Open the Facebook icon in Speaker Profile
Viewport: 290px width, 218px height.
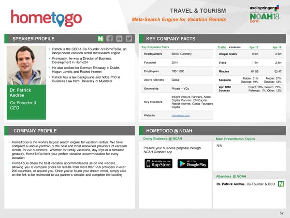[110, 39]
